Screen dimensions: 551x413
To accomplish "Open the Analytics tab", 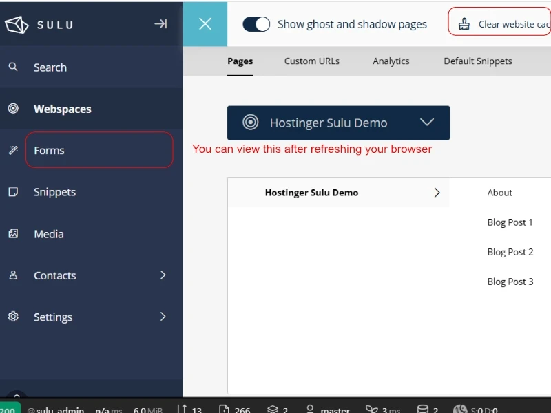I will 391,61.
